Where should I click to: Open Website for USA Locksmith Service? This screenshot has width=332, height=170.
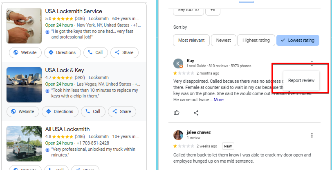pyautogui.click(x=25, y=52)
